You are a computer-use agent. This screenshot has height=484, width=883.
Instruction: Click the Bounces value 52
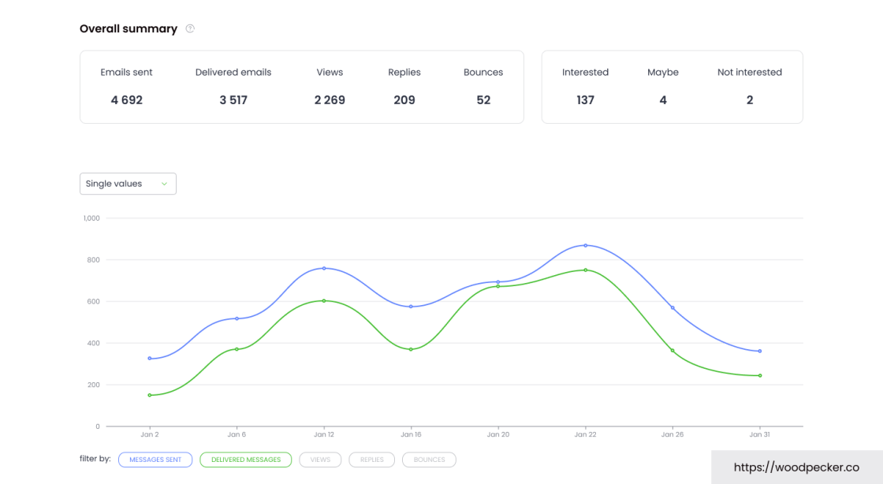[483, 100]
